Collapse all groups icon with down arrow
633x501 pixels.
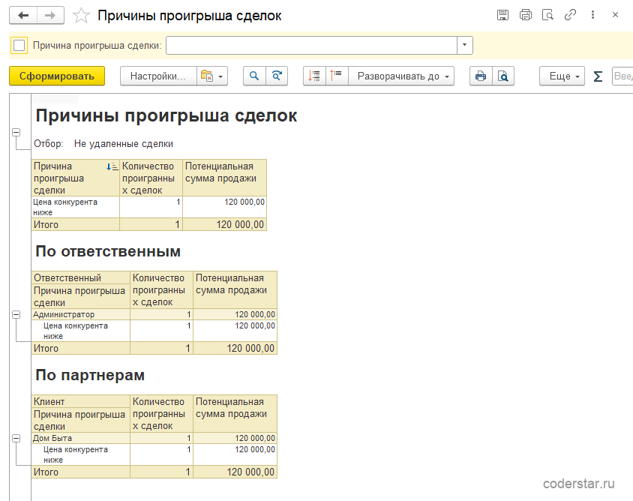[314, 76]
